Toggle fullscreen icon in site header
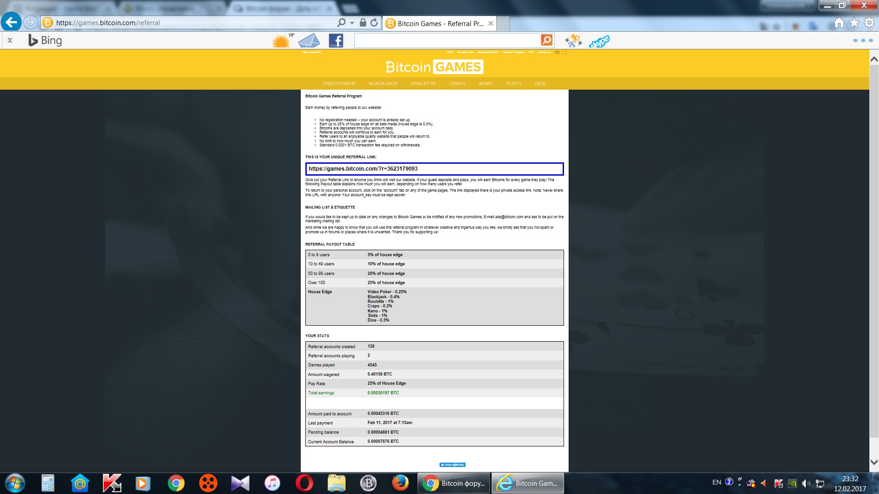Screen dimensions: 879x494 564,52
